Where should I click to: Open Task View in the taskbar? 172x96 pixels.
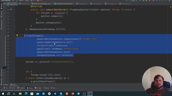tap(14, 94)
